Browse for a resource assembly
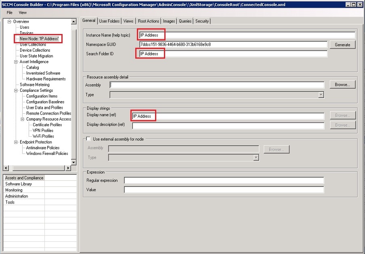 pyautogui.click(x=342, y=84)
